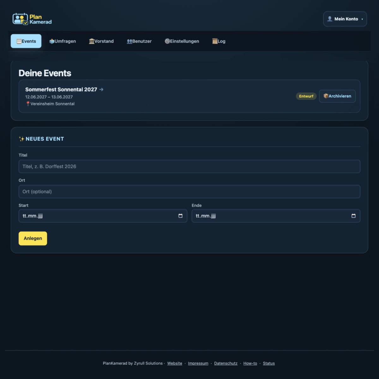This screenshot has width=379, height=379.
Task: Open the Status footer link
Action: pos(269,364)
